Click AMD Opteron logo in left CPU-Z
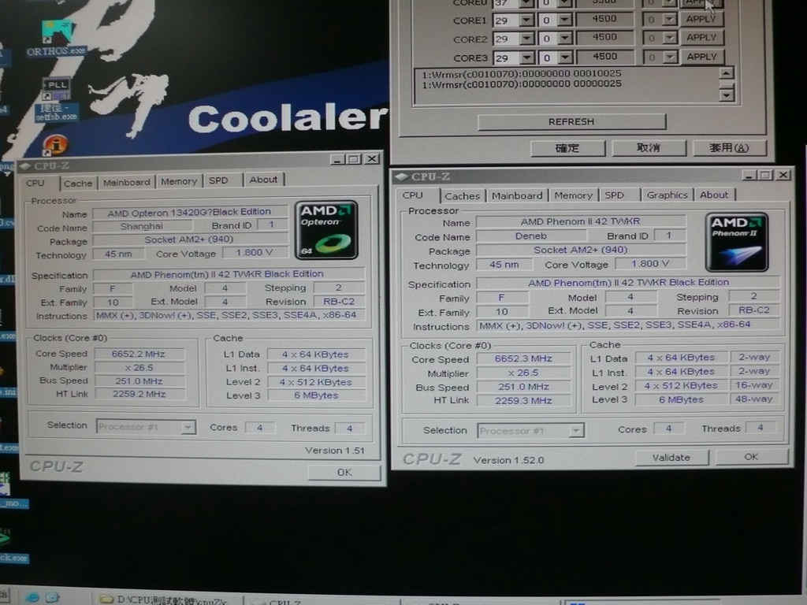The height and width of the screenshot is (605, 807). [326, 230]
